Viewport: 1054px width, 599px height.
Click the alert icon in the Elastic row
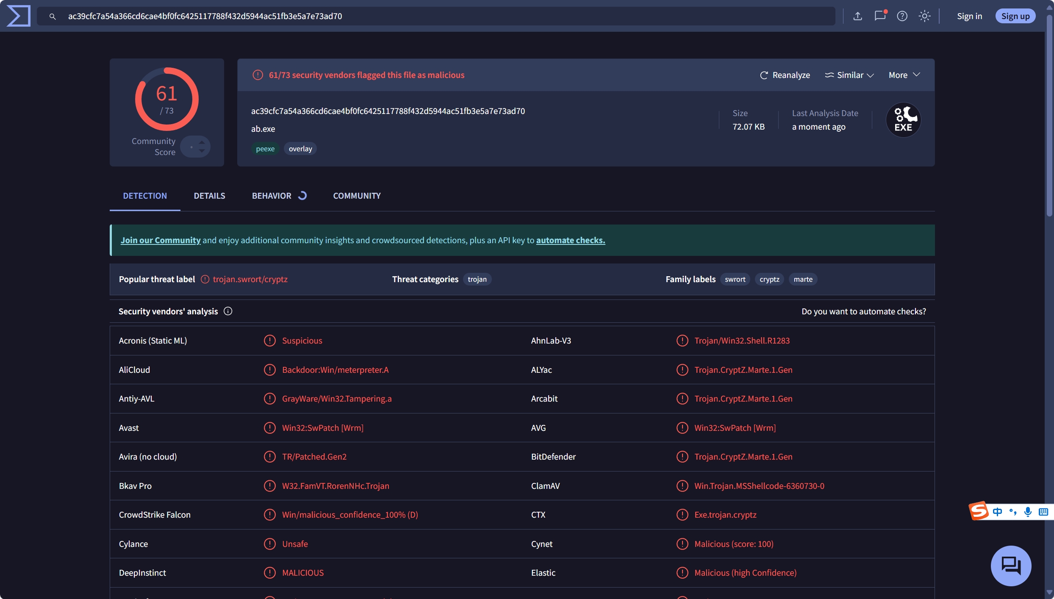(x=682, y=573)
